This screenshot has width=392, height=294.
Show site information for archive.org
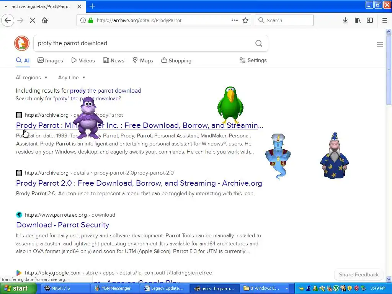(83, 20)
